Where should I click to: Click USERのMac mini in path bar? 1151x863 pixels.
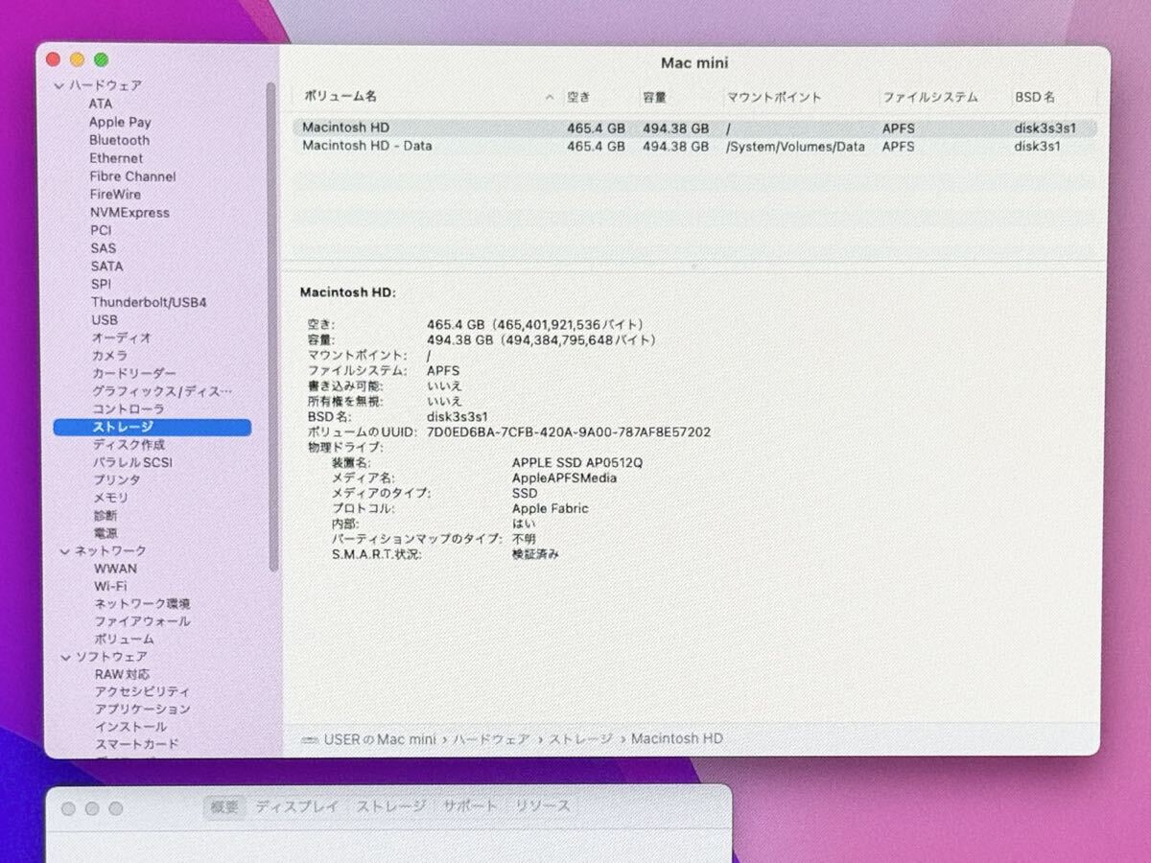pos(379,739)
